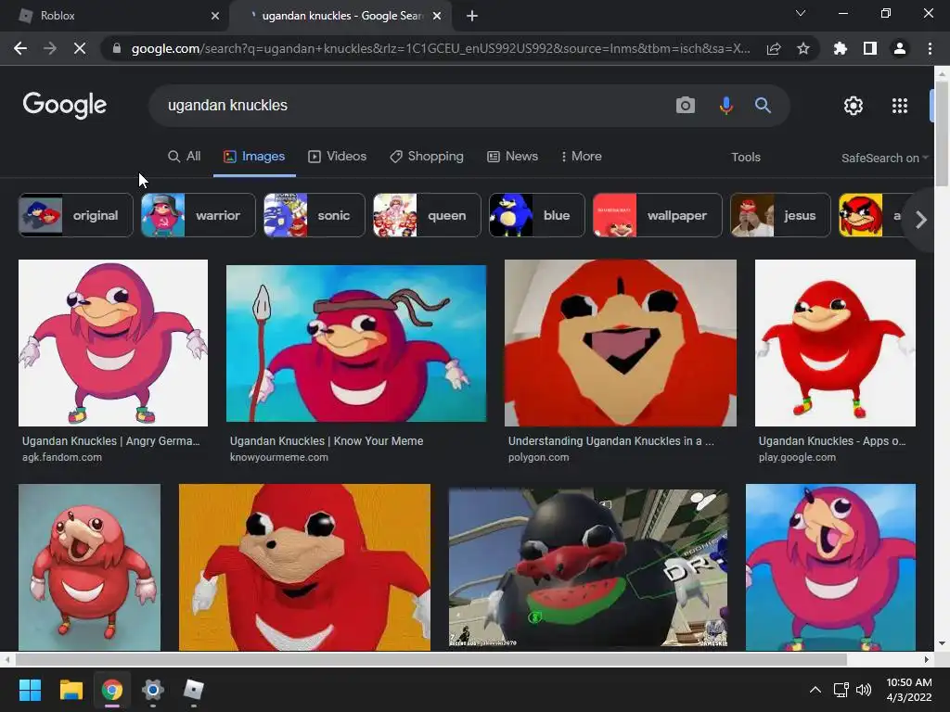Open the tab search chevron
The height and width of the screenshot is (712, 950).
[801, 13]
